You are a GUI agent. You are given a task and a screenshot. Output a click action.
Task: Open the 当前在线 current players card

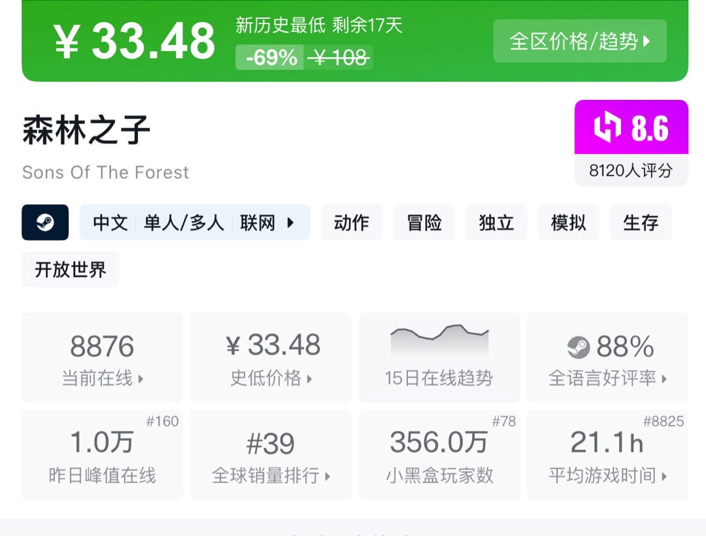pos(103,358)
